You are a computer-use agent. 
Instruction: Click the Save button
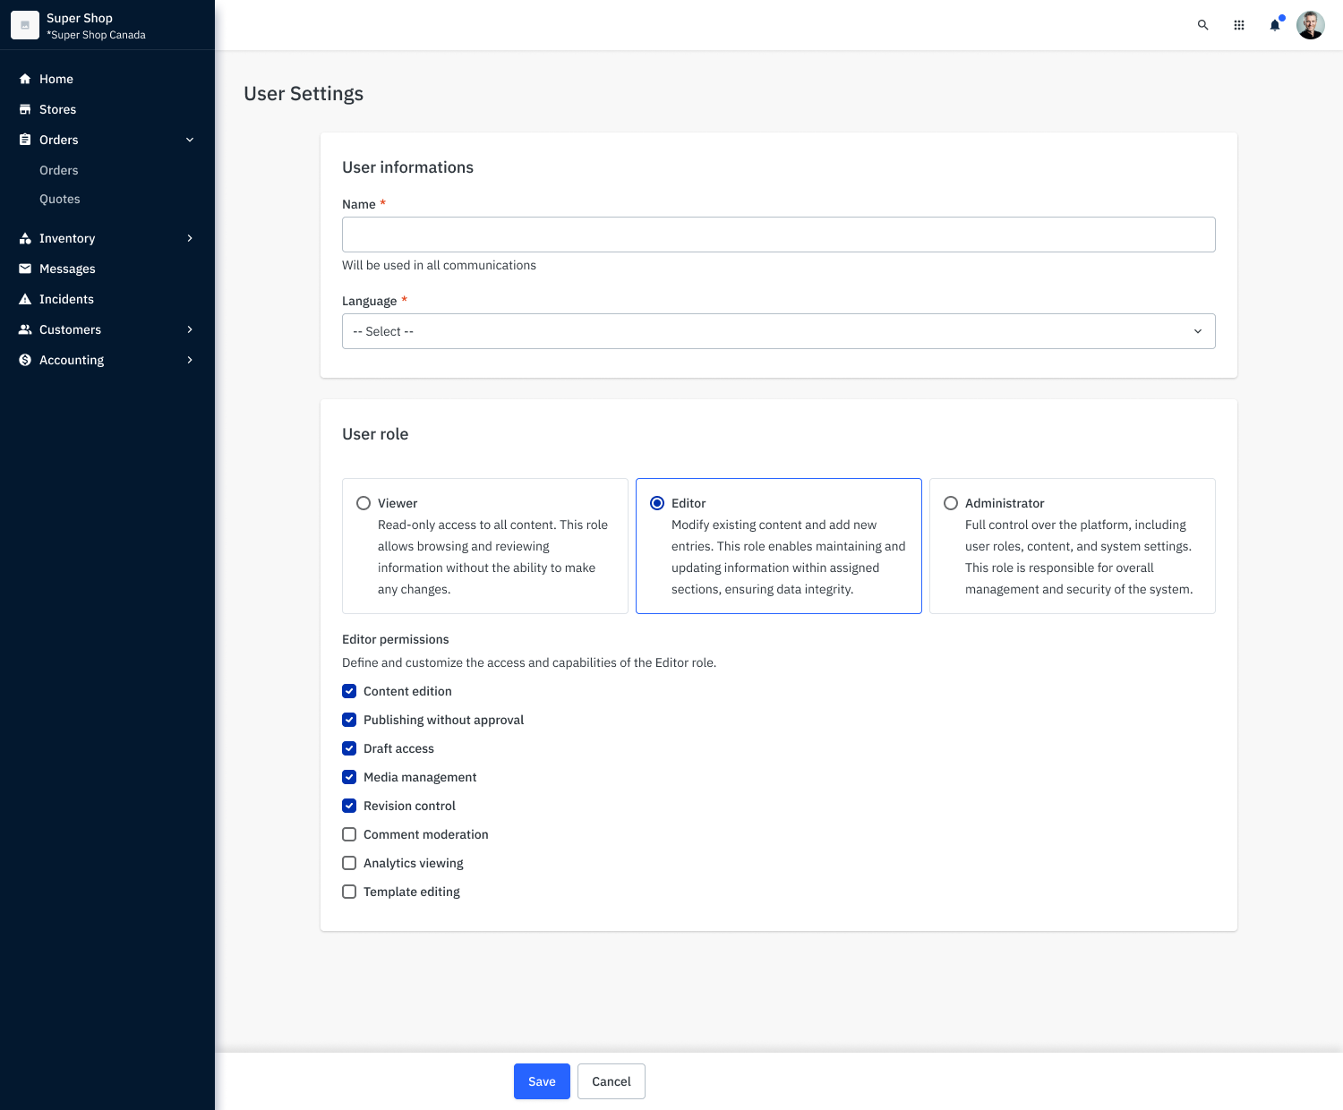542,1081
